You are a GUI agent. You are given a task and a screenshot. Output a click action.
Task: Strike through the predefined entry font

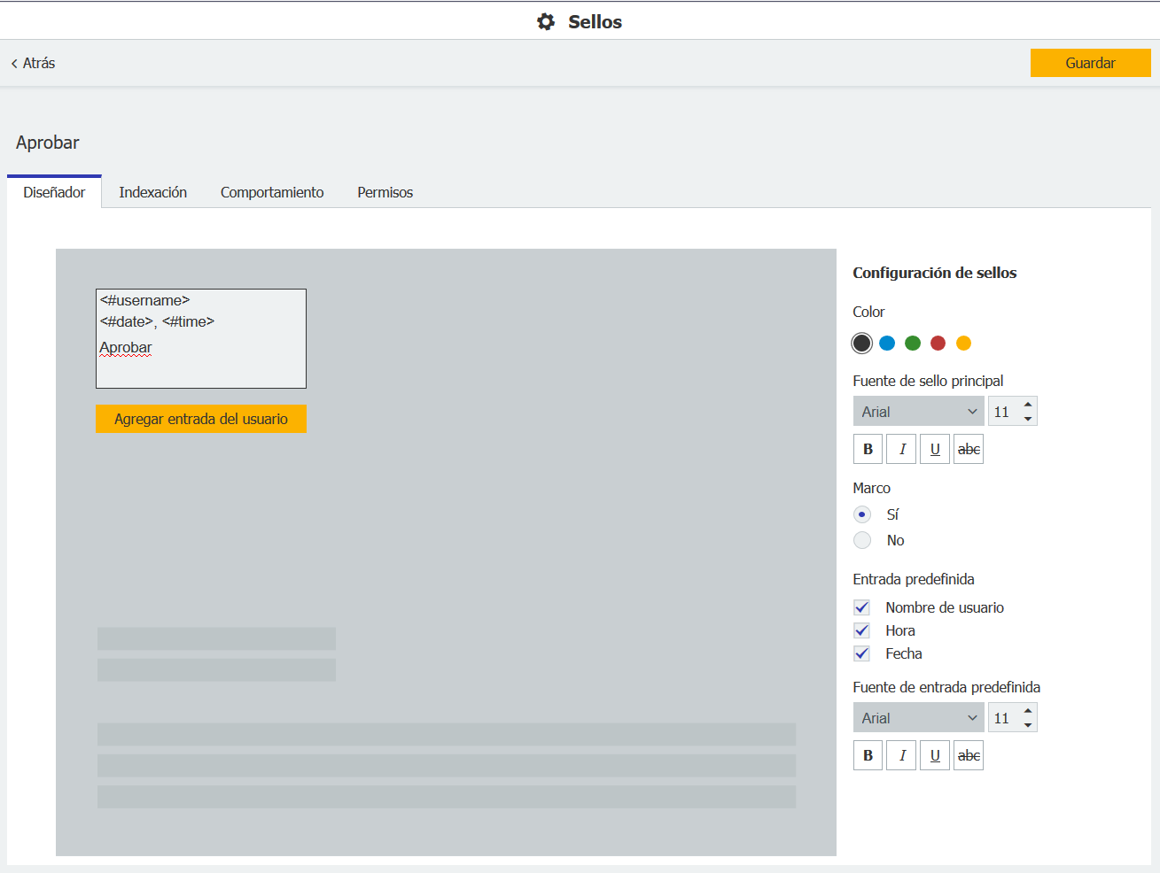968,754
